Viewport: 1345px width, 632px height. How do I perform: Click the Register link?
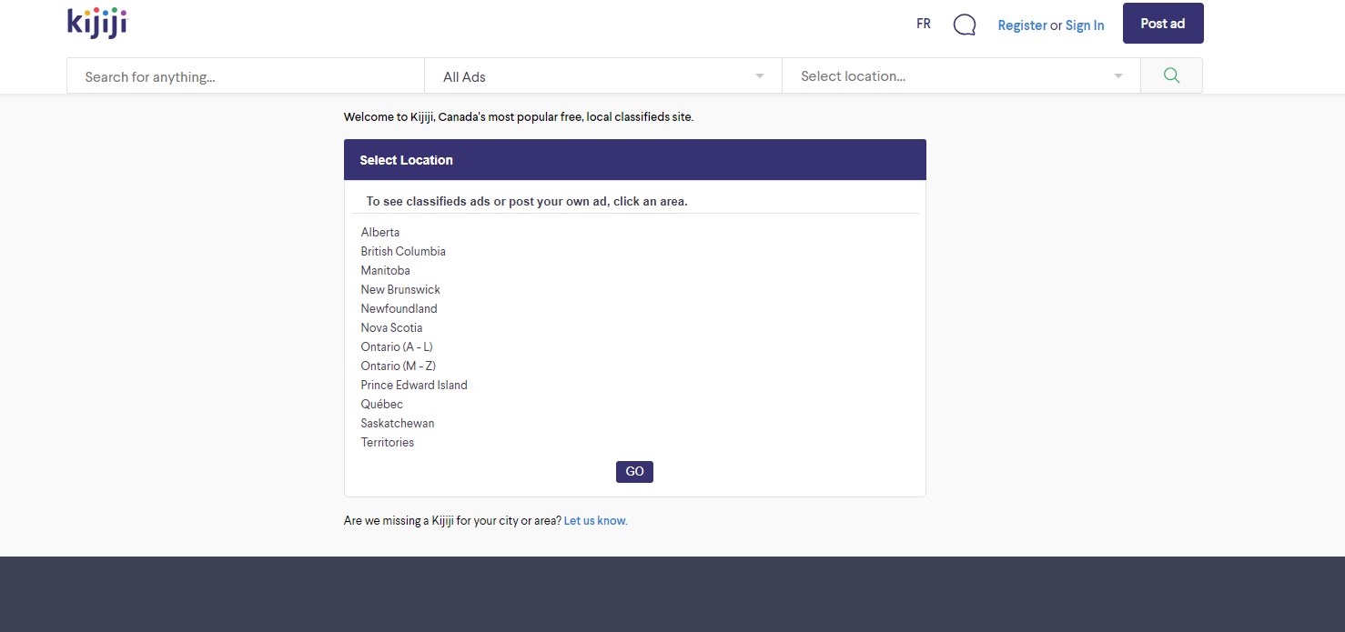[x=1022, y=25]
